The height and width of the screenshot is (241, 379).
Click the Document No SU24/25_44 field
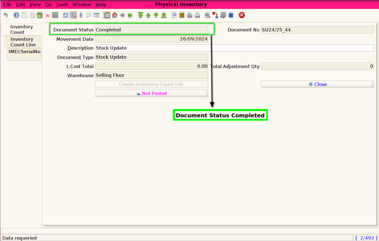tap(317, 30)
